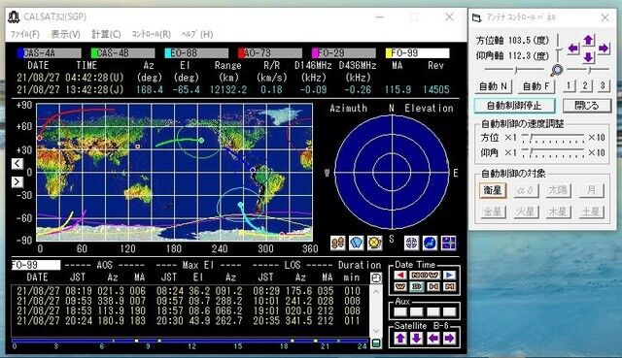
Task: Adjust 仰角 speed slider
Action: [x=553, y=153]
